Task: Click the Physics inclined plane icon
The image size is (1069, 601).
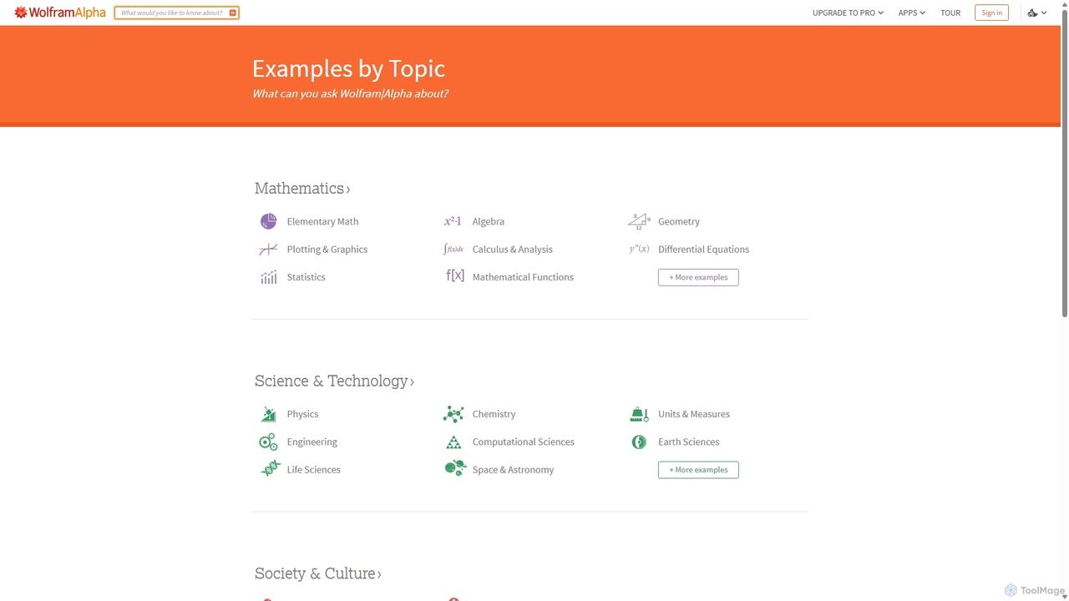Action: (x=268, y=414)
